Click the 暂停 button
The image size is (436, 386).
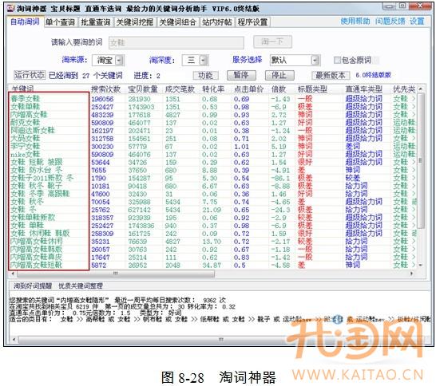[241, 75]
